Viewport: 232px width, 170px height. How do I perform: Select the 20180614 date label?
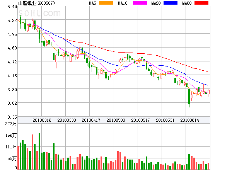point(190,120)
